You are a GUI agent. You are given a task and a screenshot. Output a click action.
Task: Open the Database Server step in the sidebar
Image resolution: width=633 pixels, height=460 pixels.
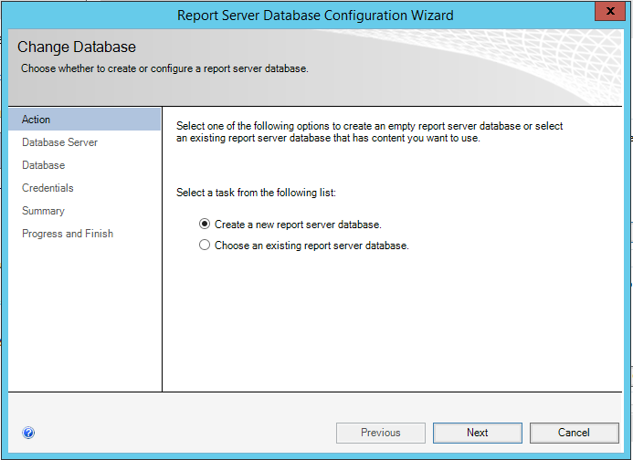tap(59, 142)
